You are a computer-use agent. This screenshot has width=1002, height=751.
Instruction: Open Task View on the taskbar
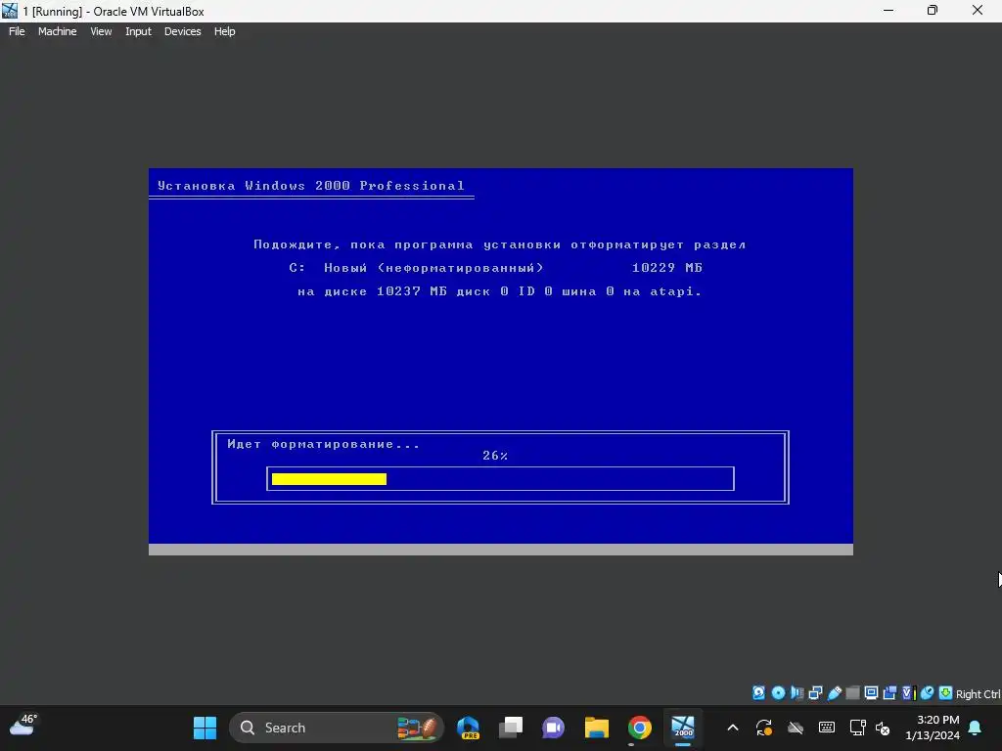511,728
